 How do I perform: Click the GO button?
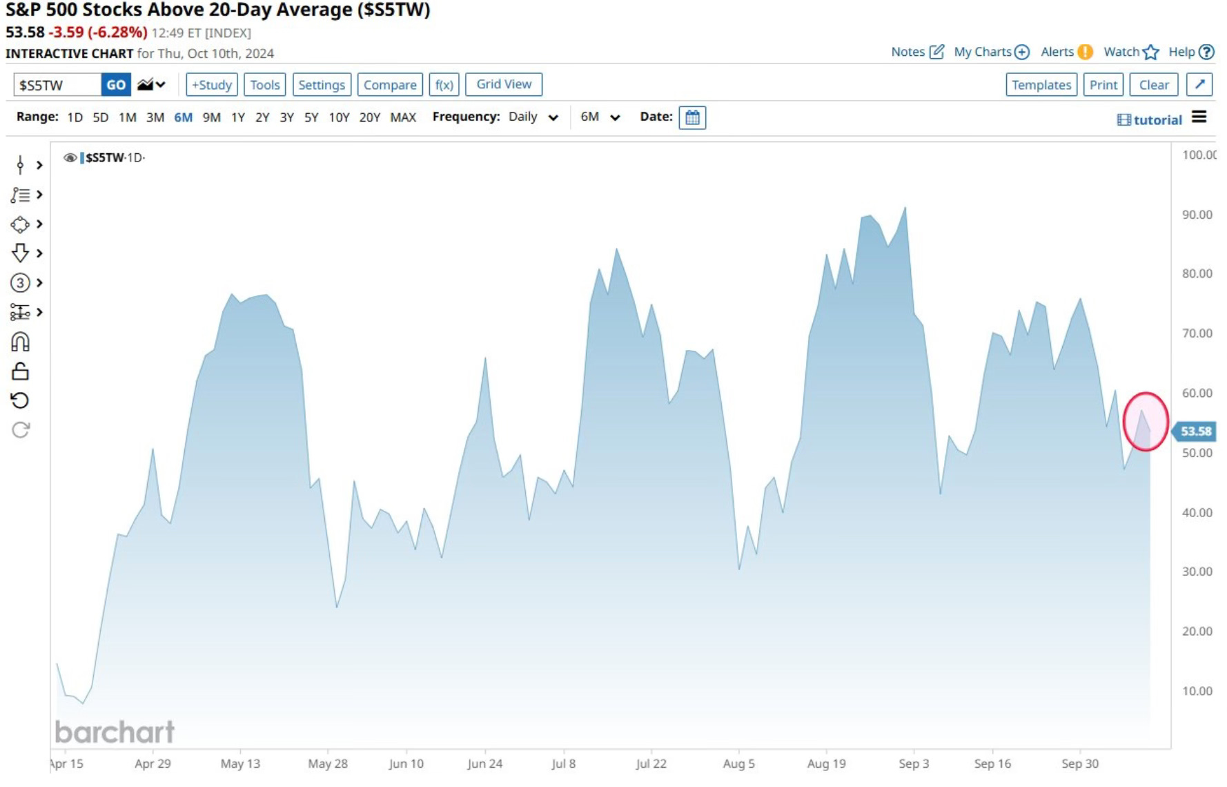[x=116, y=85]
